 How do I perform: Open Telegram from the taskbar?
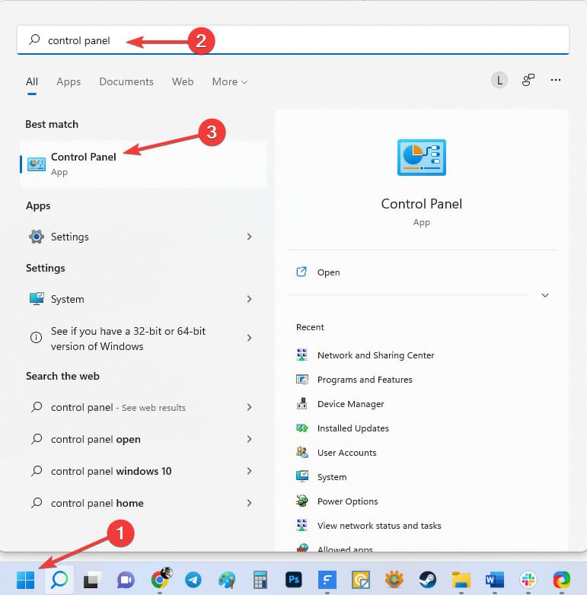(193, 580)
